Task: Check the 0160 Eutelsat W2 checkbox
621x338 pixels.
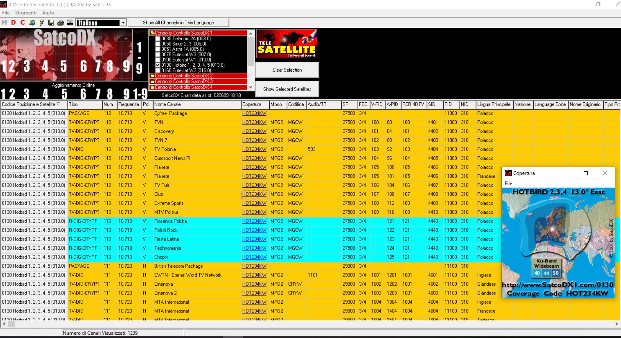Action: pyautogui.click(x=158, y=70)
